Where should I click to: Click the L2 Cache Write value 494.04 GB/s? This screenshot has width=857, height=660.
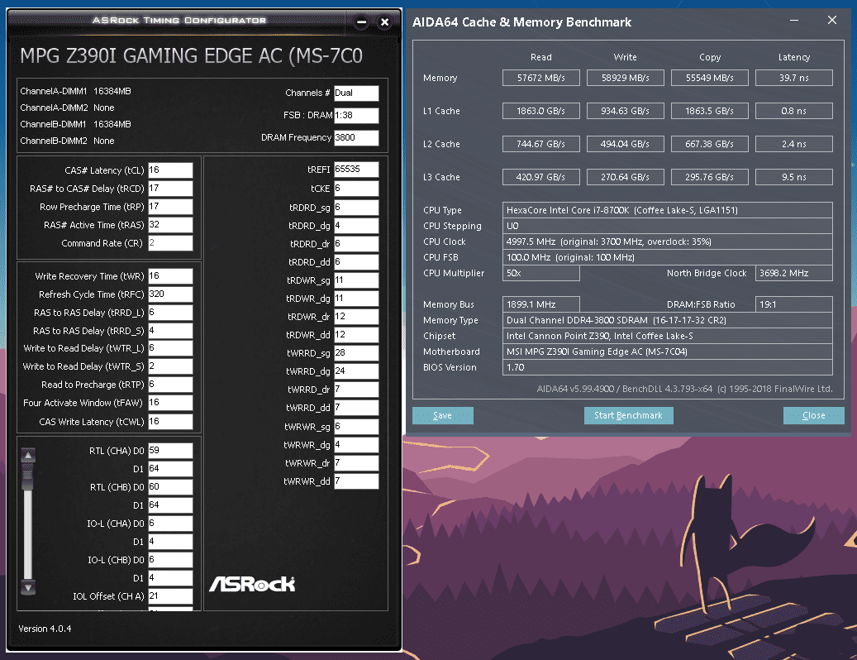click(626, 144)
